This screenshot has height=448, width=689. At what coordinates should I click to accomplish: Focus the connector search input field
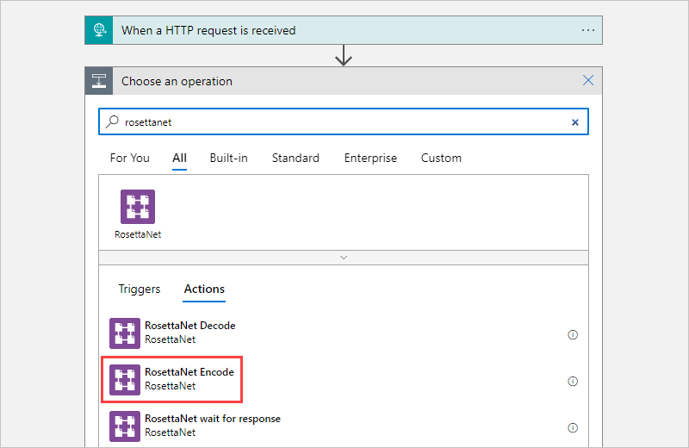[344, 122]
